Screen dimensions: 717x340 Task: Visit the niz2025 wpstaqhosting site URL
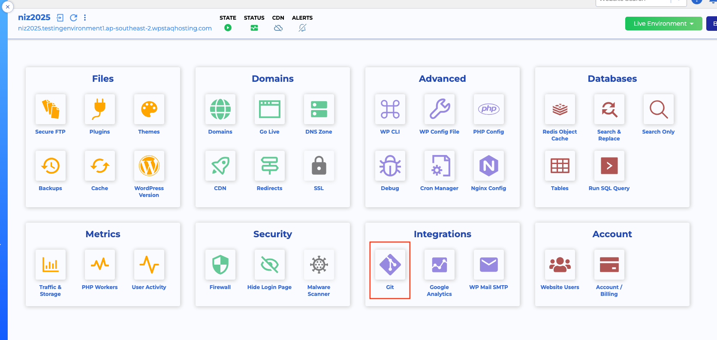[x=115, y=28]
